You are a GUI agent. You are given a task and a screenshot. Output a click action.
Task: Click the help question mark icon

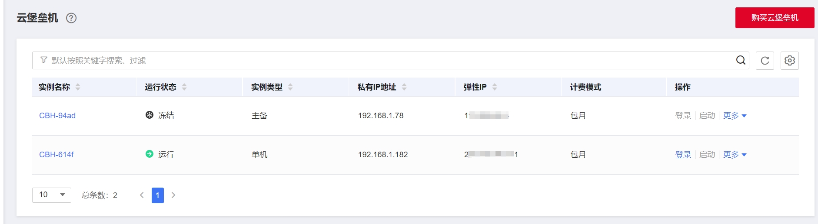[x=71, y=18]
